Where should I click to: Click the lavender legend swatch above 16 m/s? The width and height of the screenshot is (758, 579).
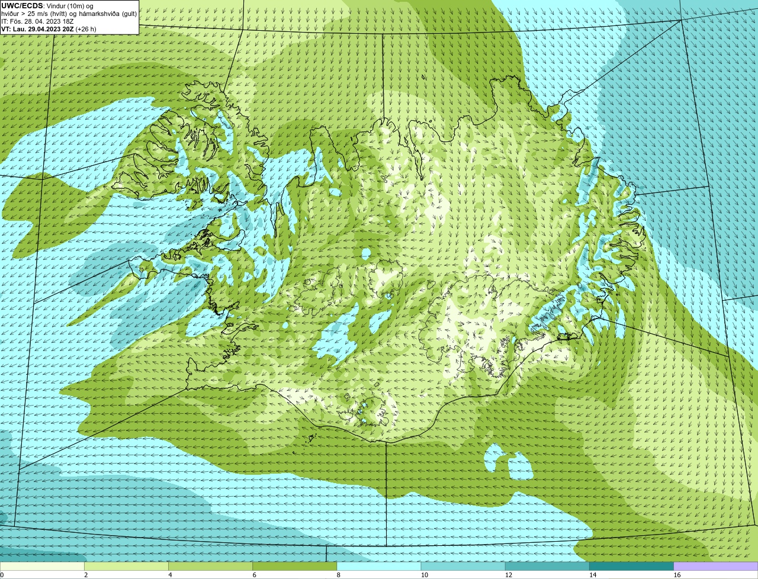click(x=716, y=567)
